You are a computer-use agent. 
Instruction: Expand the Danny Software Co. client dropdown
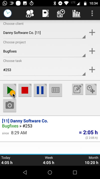tap(44, 33)
